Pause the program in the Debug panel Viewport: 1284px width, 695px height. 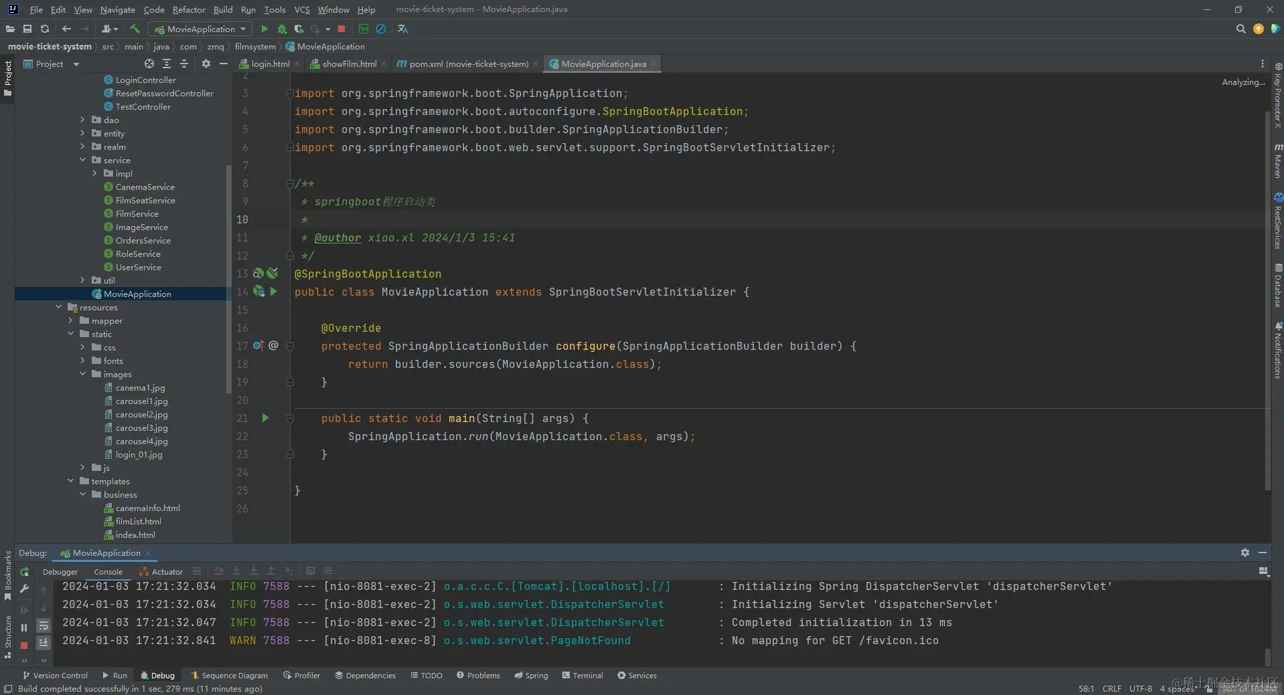coord(24,627)
